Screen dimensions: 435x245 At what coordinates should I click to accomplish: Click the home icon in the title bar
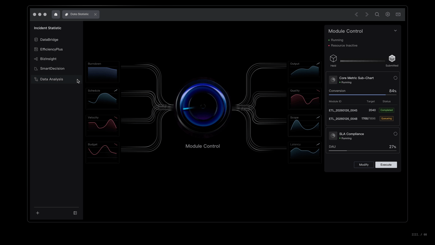[x=56, y=14]
